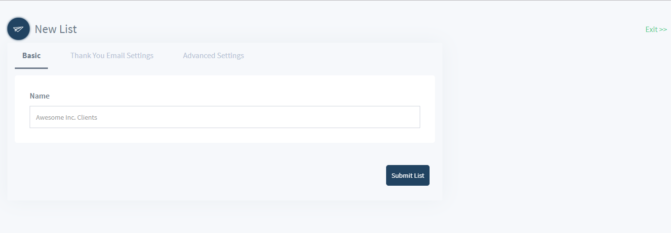
Task: Select the Basic tab
Action: coord(32,55)
